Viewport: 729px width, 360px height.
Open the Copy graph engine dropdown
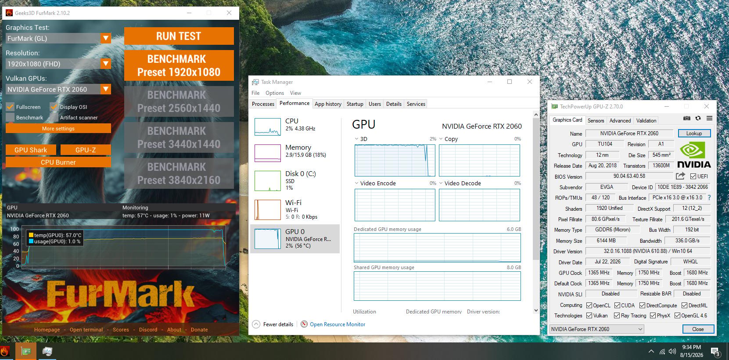pyautogui.click(x=441, y=139)
